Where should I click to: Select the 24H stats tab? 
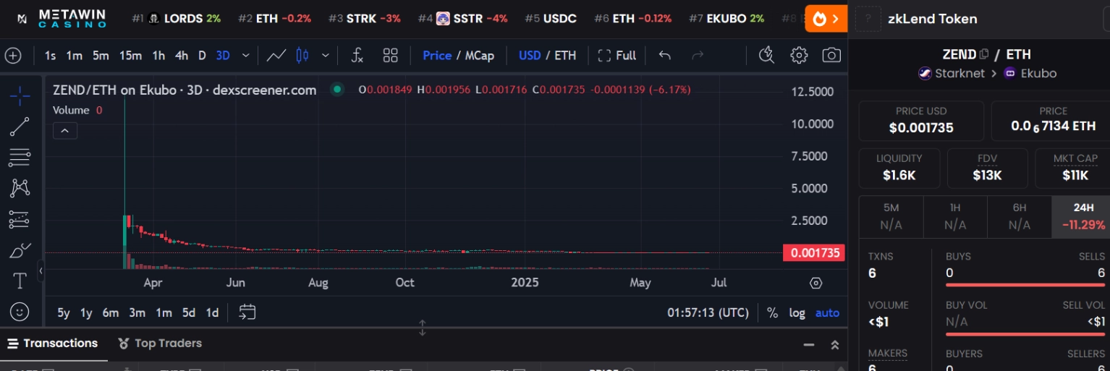coord(1083,216)
